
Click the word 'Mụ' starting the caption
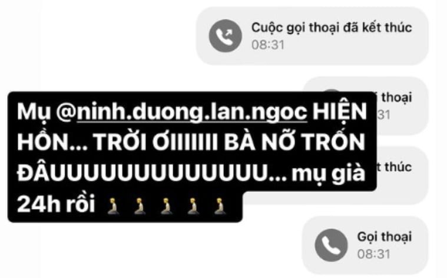[34, 112]
